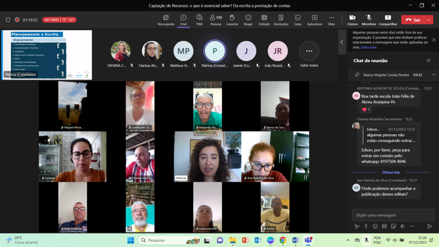Open the sticker picker
The width and height of the screenshot is (439, 247).
coord(394,226)
